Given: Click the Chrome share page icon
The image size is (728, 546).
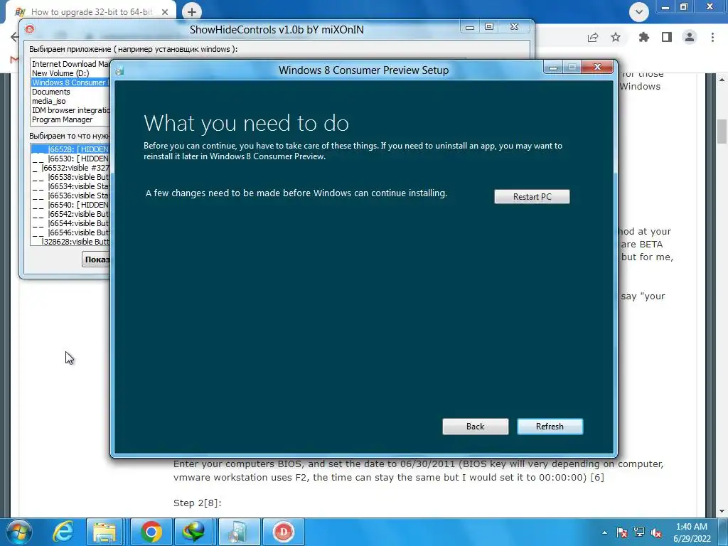Looking at the screenshot, I should click(x=593, y=38).
